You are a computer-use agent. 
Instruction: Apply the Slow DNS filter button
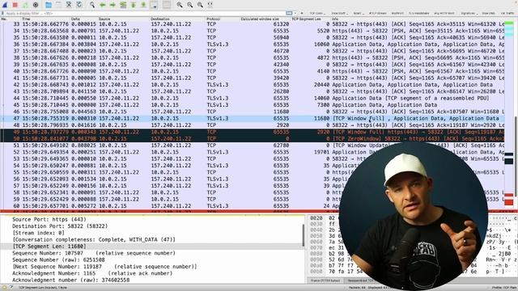(489, 13)
